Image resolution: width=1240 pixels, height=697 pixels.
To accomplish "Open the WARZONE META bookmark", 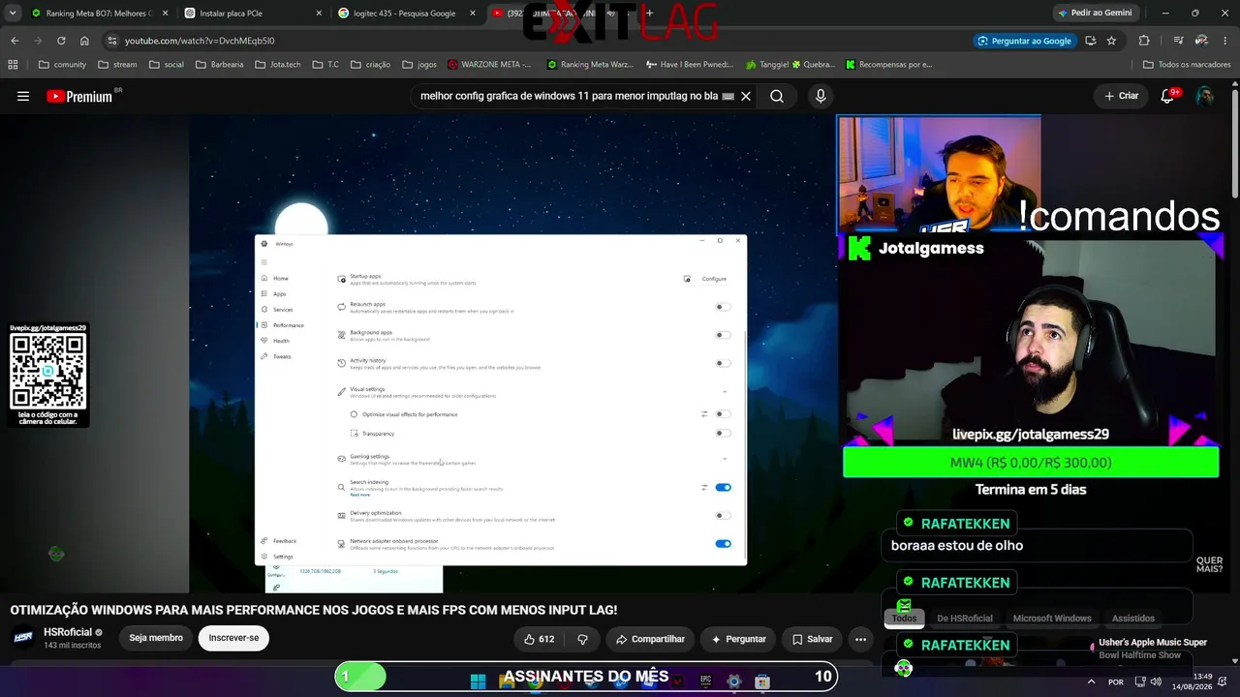I will pyautogui.click(x=490, y=65).
